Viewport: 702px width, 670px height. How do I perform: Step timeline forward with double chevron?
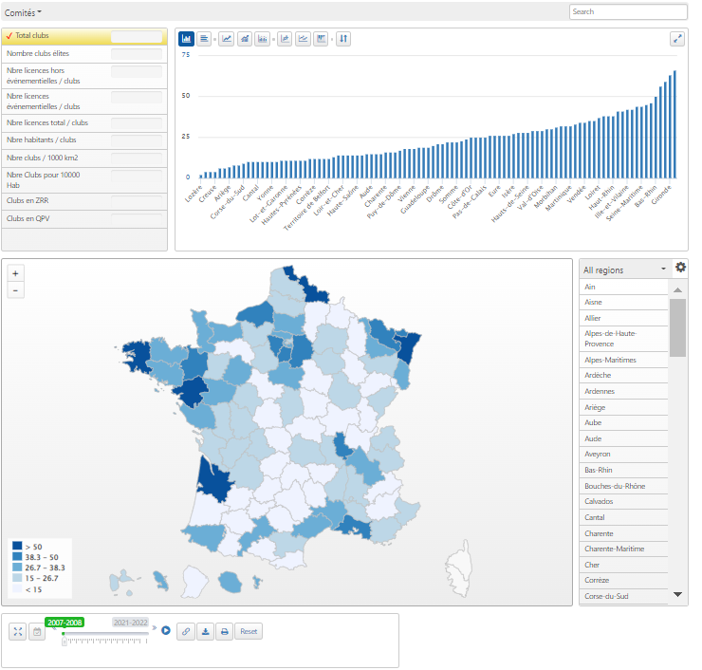(x=155, y=628)
